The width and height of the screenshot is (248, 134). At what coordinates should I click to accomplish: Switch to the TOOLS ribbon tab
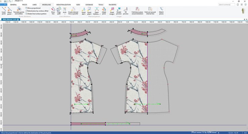pyautogui.click(x=101, y=5)
